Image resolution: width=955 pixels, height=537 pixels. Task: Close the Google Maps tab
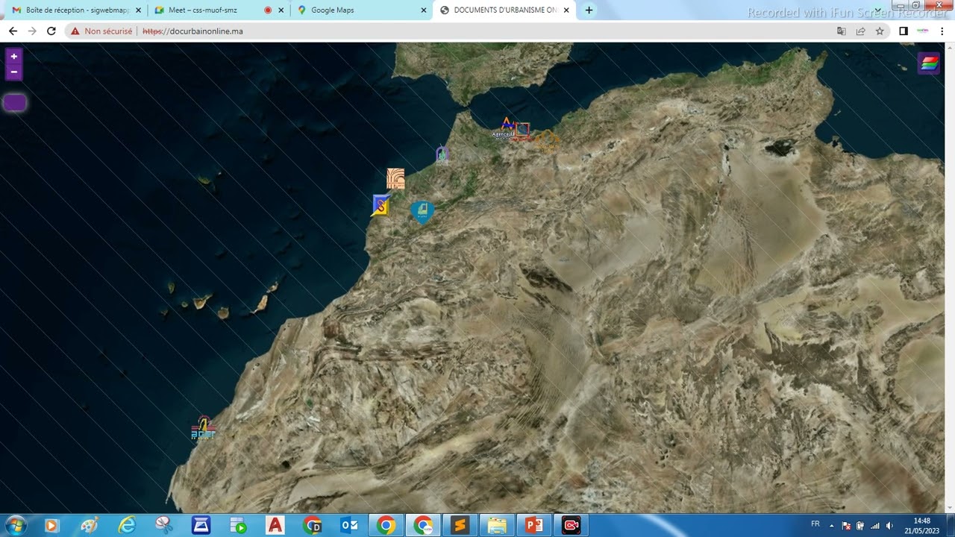point(424,10)
